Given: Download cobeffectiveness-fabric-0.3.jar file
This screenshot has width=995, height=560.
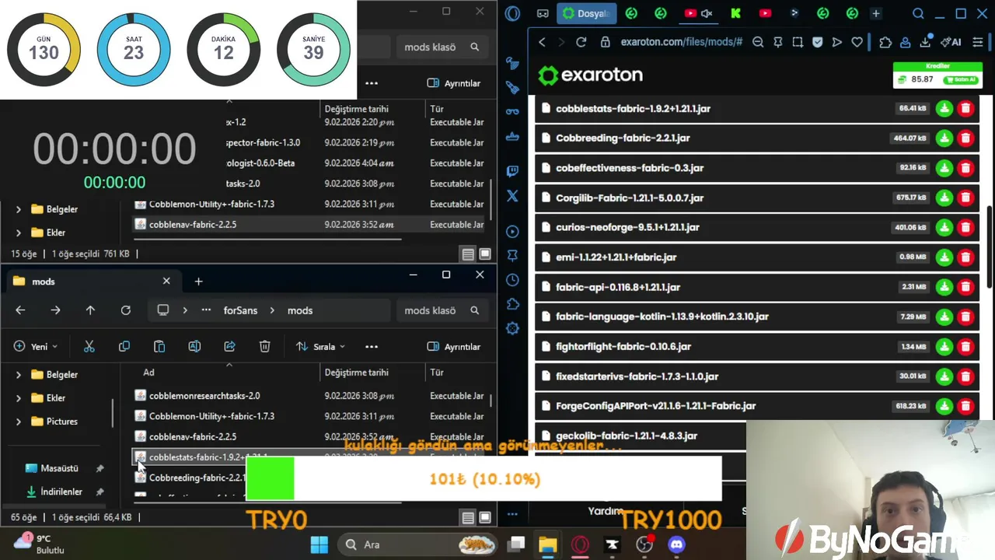Looking at the screenshot, I should (x=944, y=168).
